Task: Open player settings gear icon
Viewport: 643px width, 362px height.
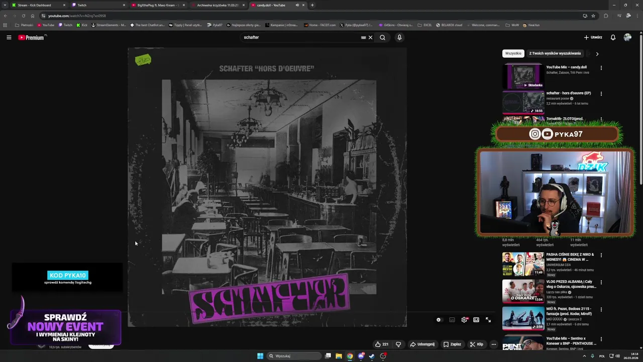Action: coord(464,320)
